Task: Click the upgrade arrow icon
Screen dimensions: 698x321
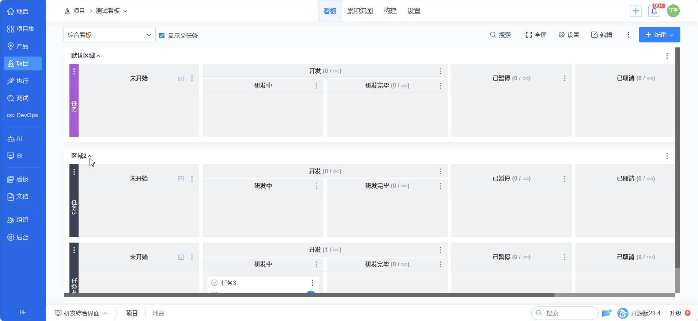Action: 687,313
